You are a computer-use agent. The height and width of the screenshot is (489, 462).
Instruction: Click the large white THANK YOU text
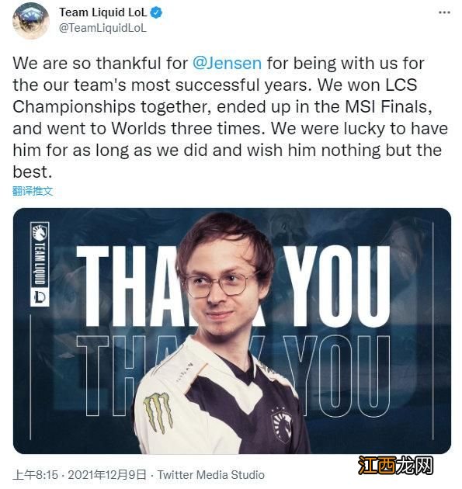233,286
